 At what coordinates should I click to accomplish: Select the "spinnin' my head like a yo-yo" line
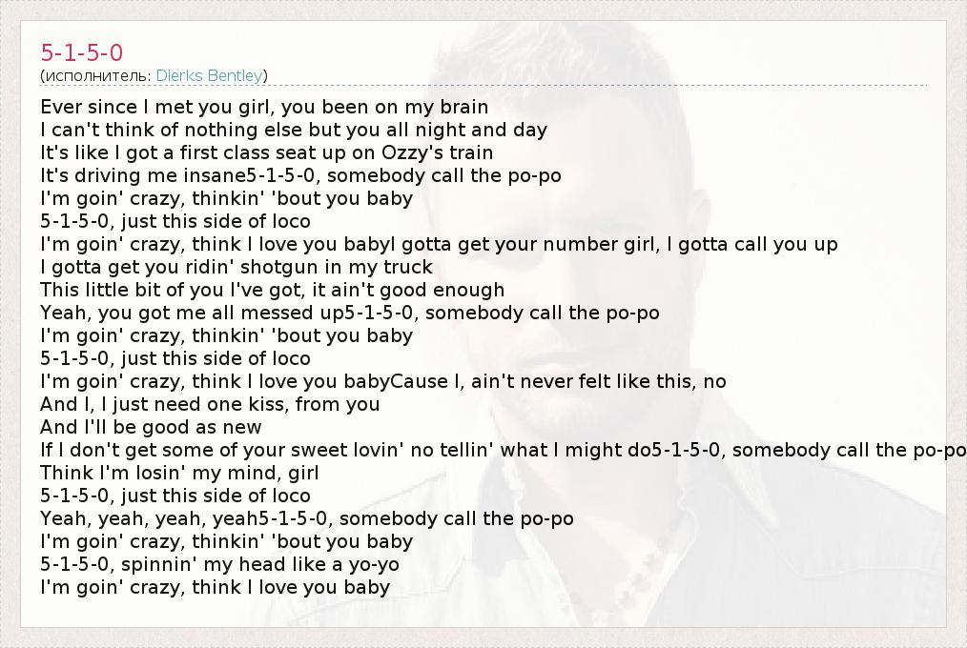point(219,564)
